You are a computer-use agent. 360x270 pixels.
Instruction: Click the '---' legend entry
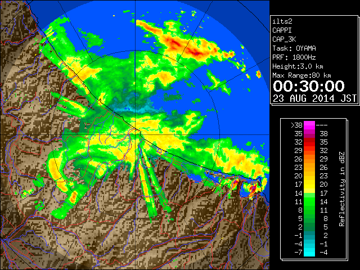tap(322, 125)
